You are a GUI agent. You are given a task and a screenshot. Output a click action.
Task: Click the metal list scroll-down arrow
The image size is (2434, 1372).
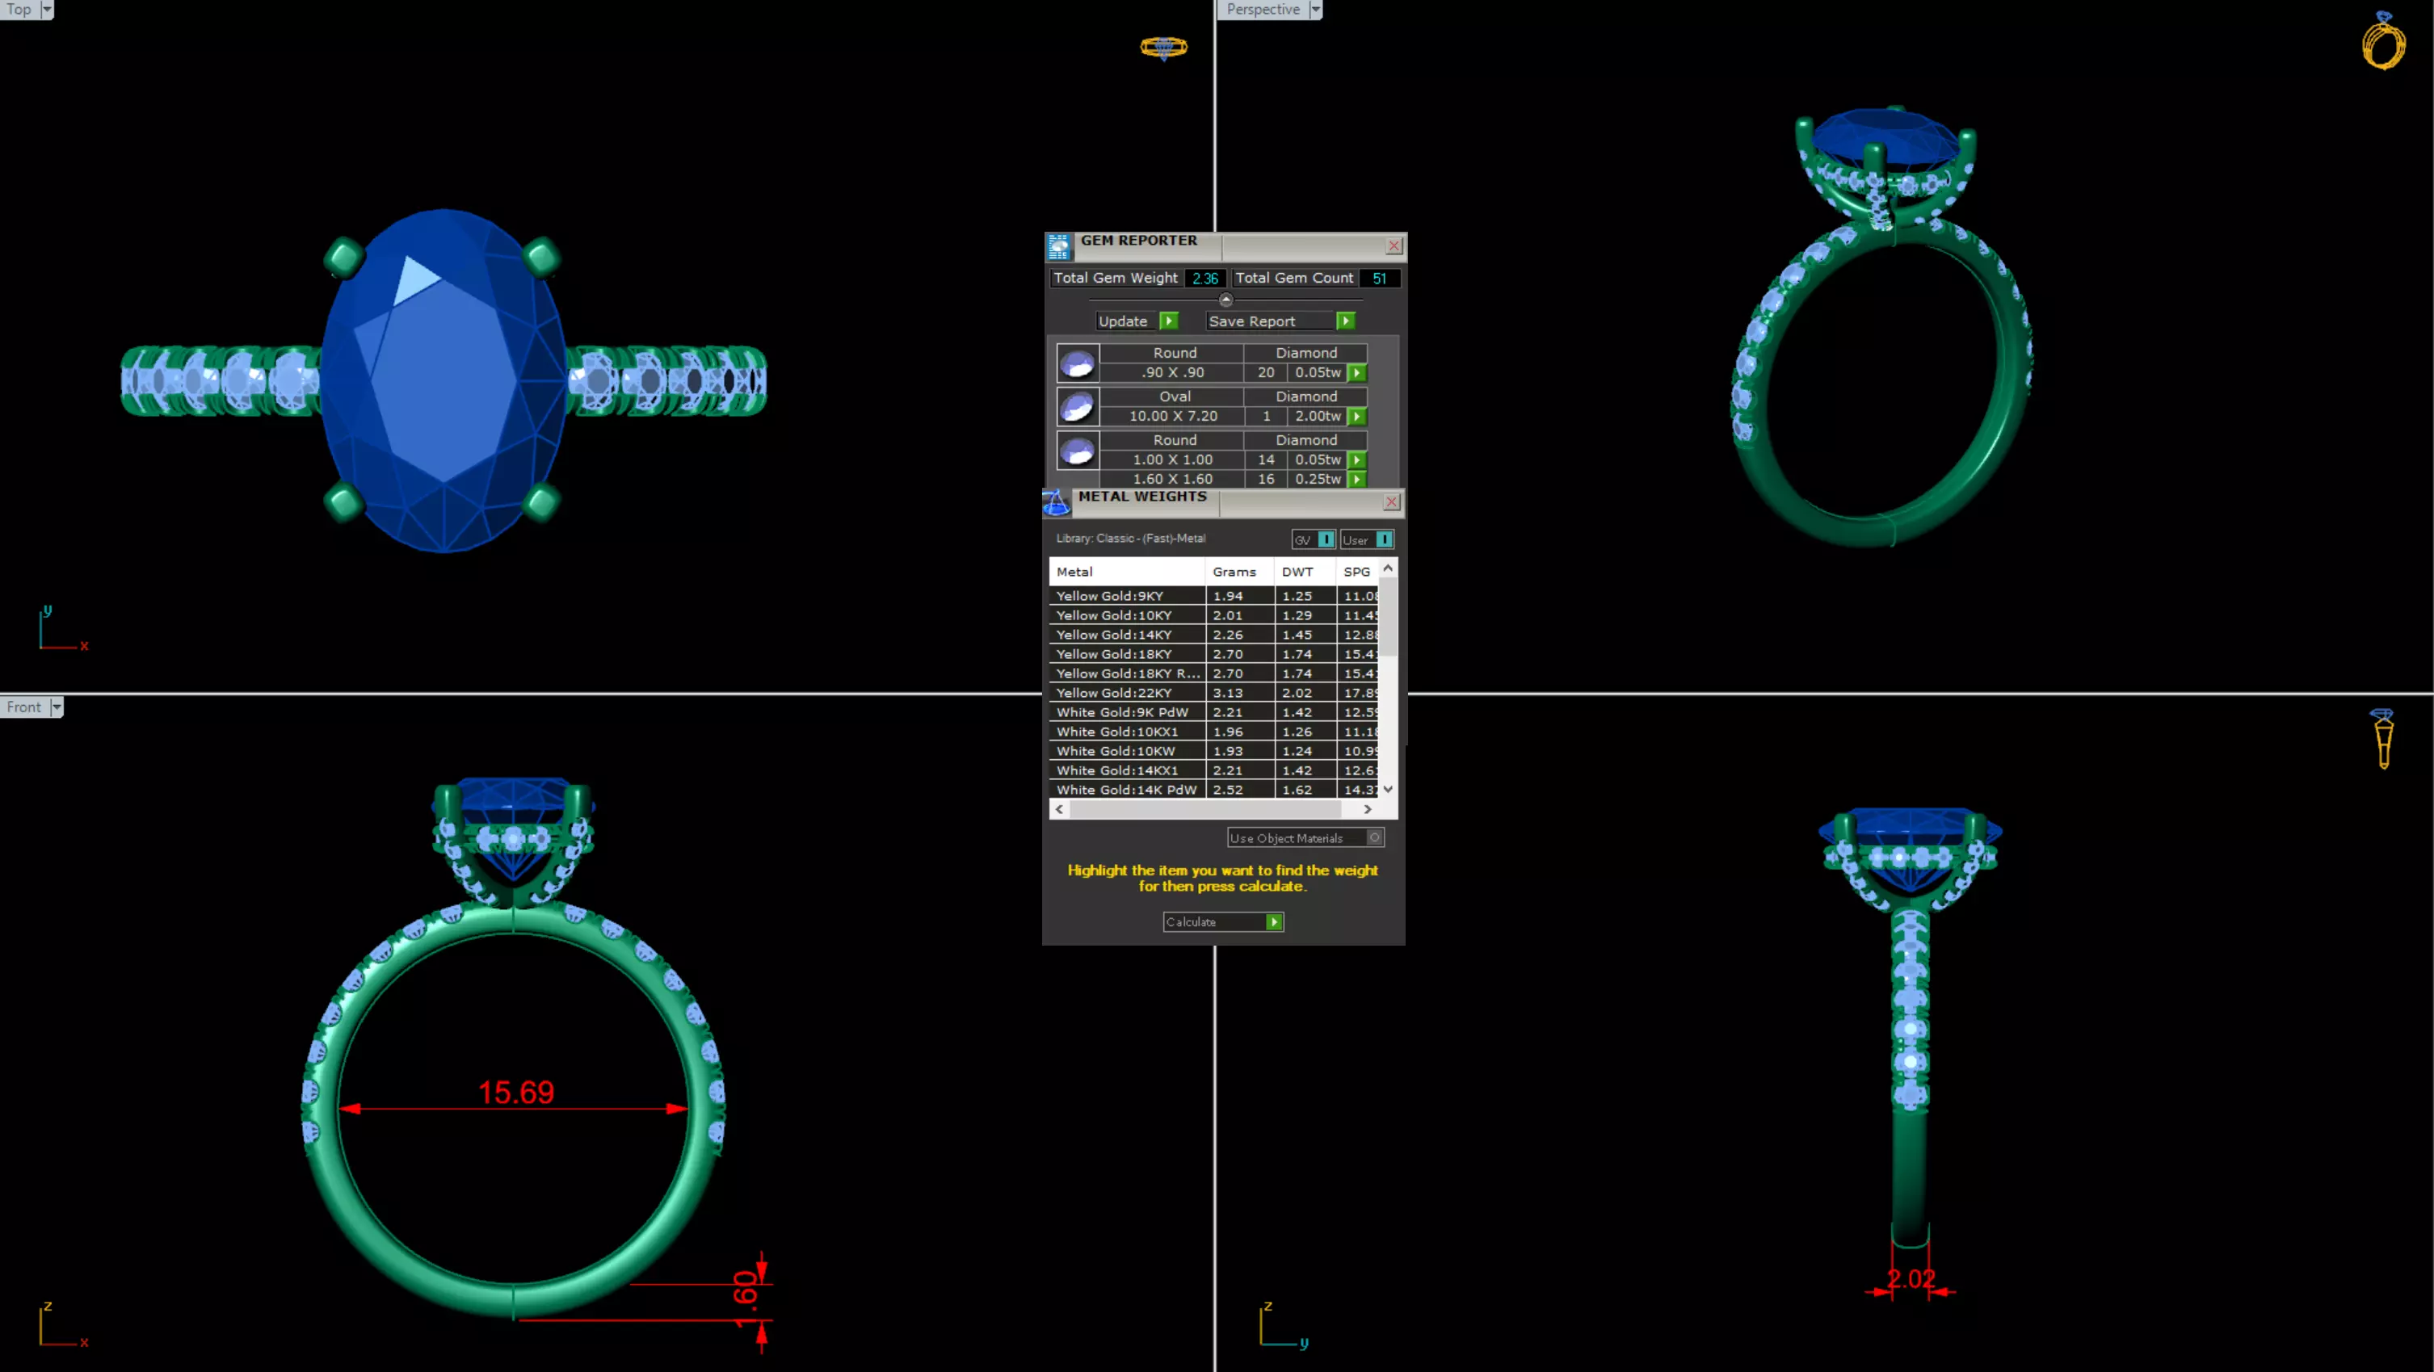coord(1388,790)
